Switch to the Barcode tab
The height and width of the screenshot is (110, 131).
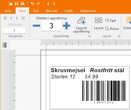point(52,11)
